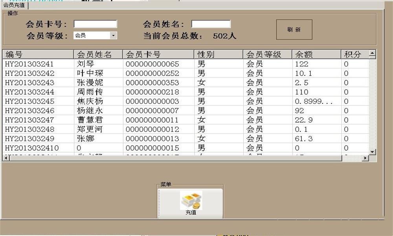Image resolution: width=393 pixels, height=236 pixels.
Task: Click the 充值 recharge icon button
Action: point(191,203)
